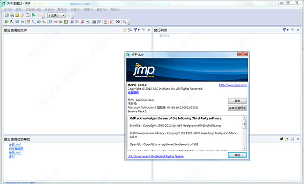Screen dimensions: 304x184
Task: Click the filter funnel in the 最近使用的文件 panel
Action: pos(135,30)
